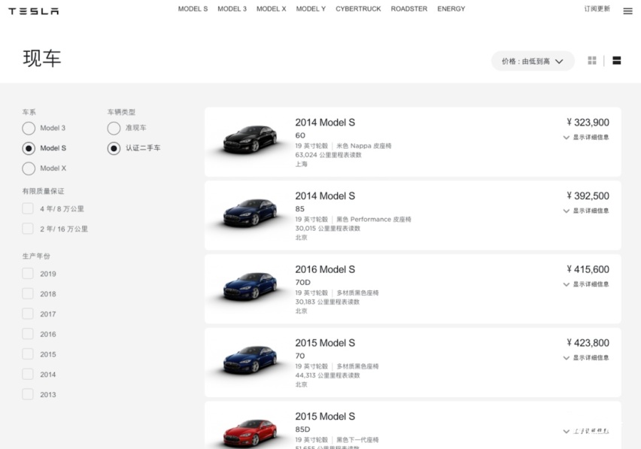Image resolution: width=641 pixels, height=449 pixels.
Task: Check the 2018 production year box
Action: (x=28, y=293)
